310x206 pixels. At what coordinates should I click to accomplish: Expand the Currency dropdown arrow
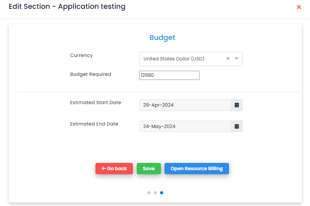(x=237, y=58)
